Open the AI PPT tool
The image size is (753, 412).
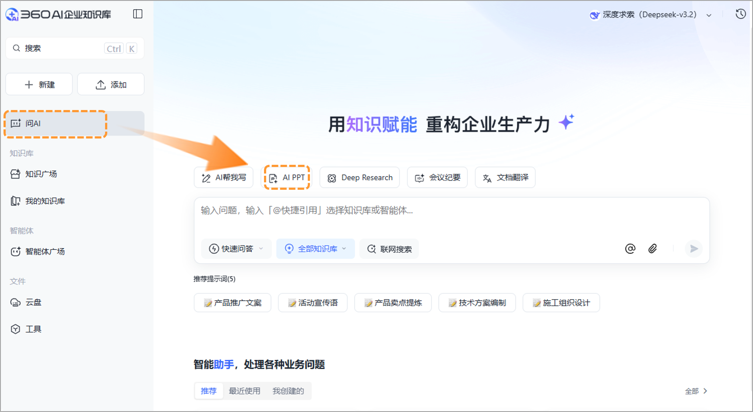[287, 178]
